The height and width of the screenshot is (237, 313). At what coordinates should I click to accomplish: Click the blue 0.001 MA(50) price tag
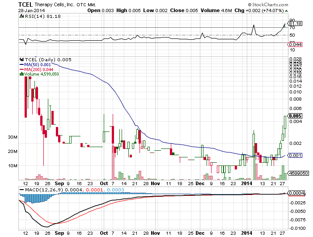(295, 155)
